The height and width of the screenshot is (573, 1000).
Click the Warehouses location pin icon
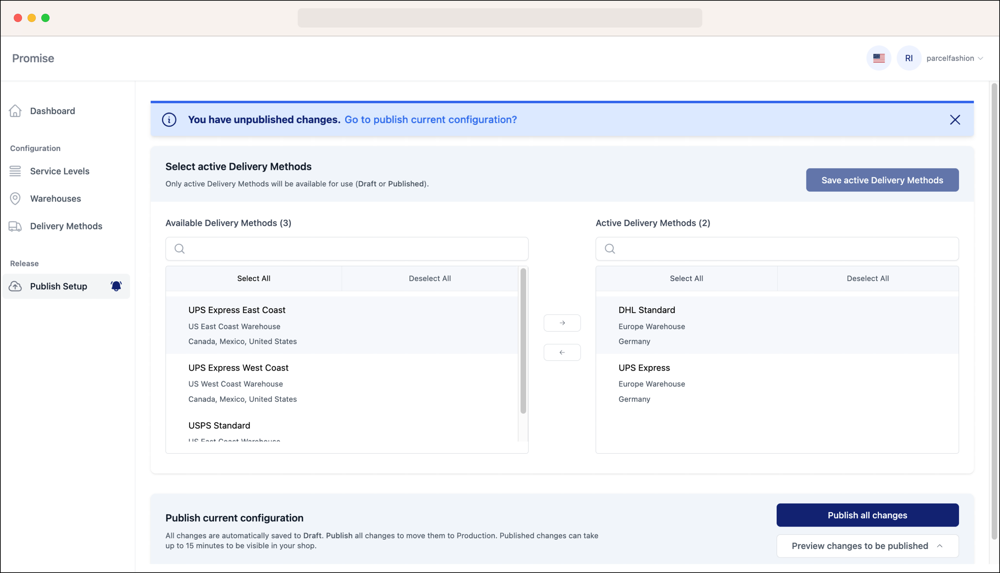point(15,198)
